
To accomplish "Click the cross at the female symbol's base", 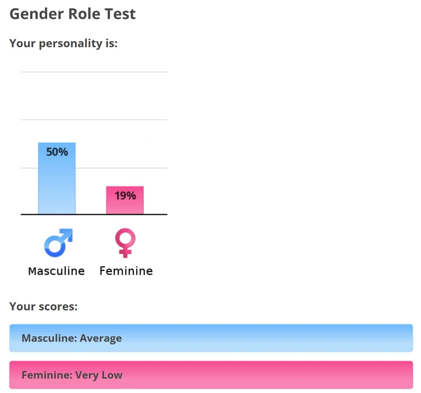I will tap(126, 253).
